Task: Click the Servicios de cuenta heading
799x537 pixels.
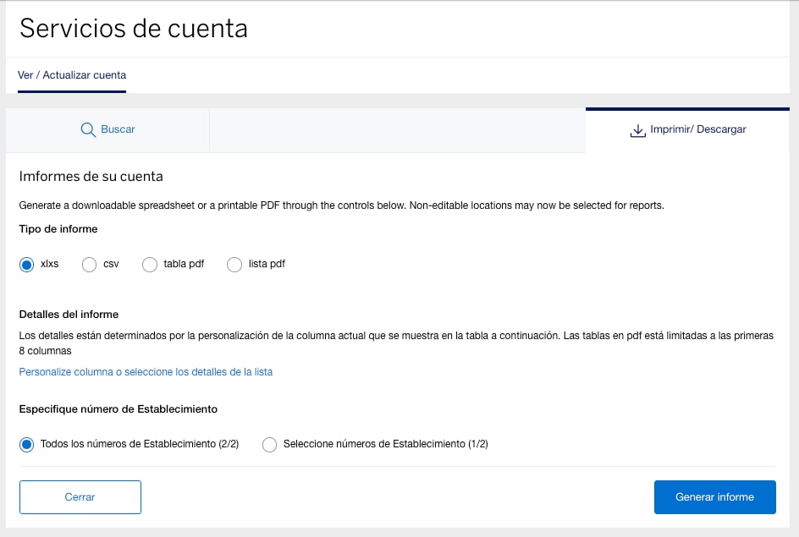Action: pyautogui.click(x=134, y=28)
